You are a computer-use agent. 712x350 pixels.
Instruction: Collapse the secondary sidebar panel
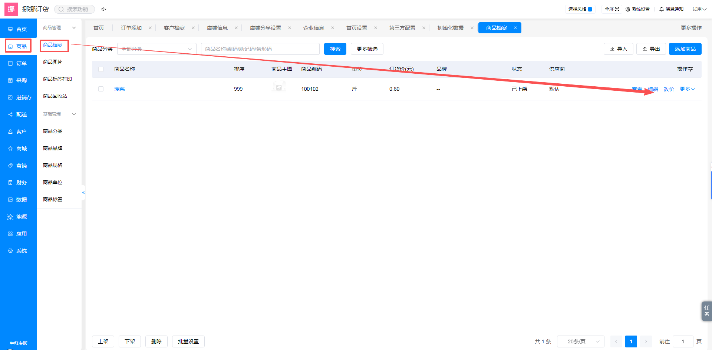pos(83,193)
